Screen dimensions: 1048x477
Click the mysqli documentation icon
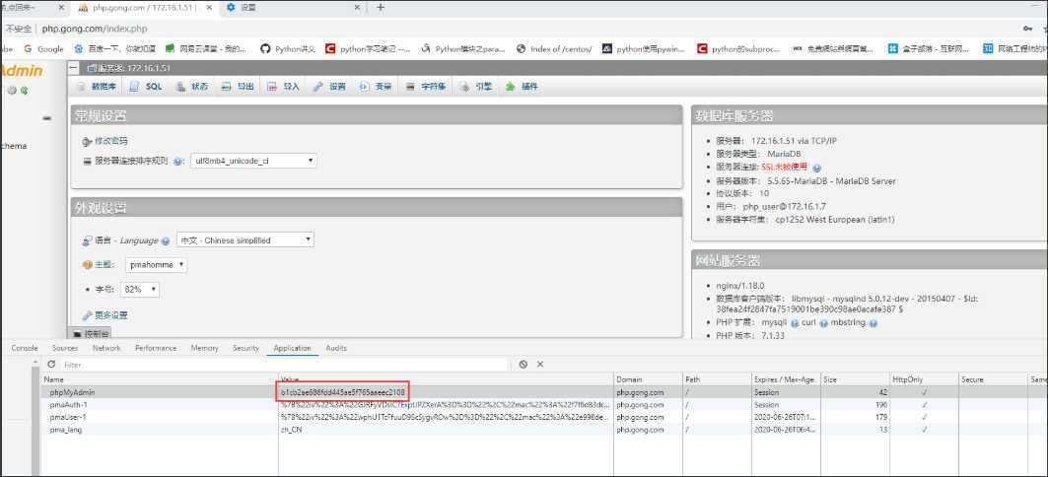795,322
